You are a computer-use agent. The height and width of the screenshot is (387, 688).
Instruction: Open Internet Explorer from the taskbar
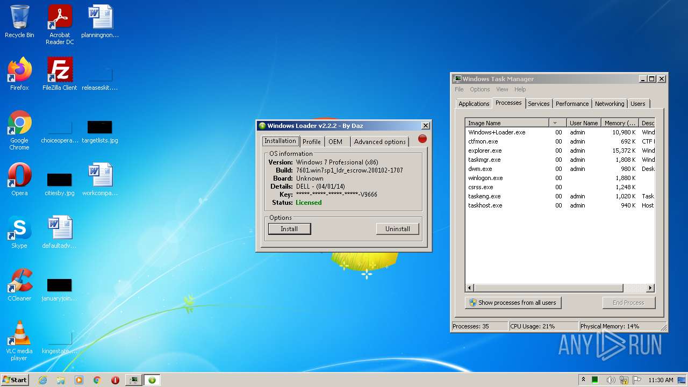(x=43, y=380)
